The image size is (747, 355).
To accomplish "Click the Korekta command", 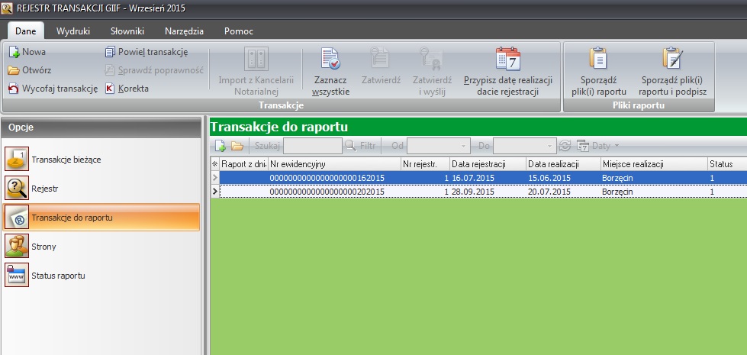I will point(127,89).
